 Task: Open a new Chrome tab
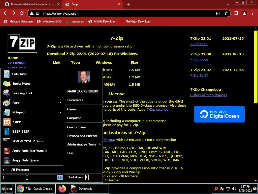[x=128, y=5]
